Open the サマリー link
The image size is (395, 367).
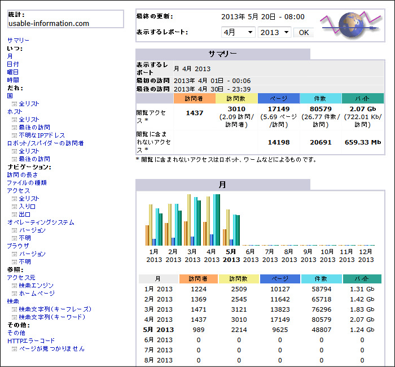click(x=18, y=40)
